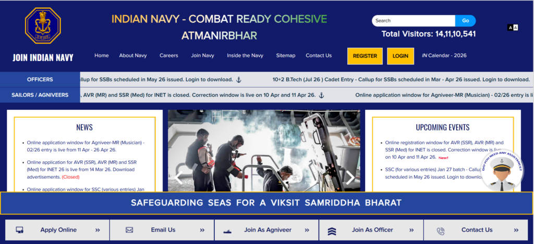The height and width of the screenshot is (244, 534).
Task: Click the Indian Navy crest logo
Action: [43, 25]
